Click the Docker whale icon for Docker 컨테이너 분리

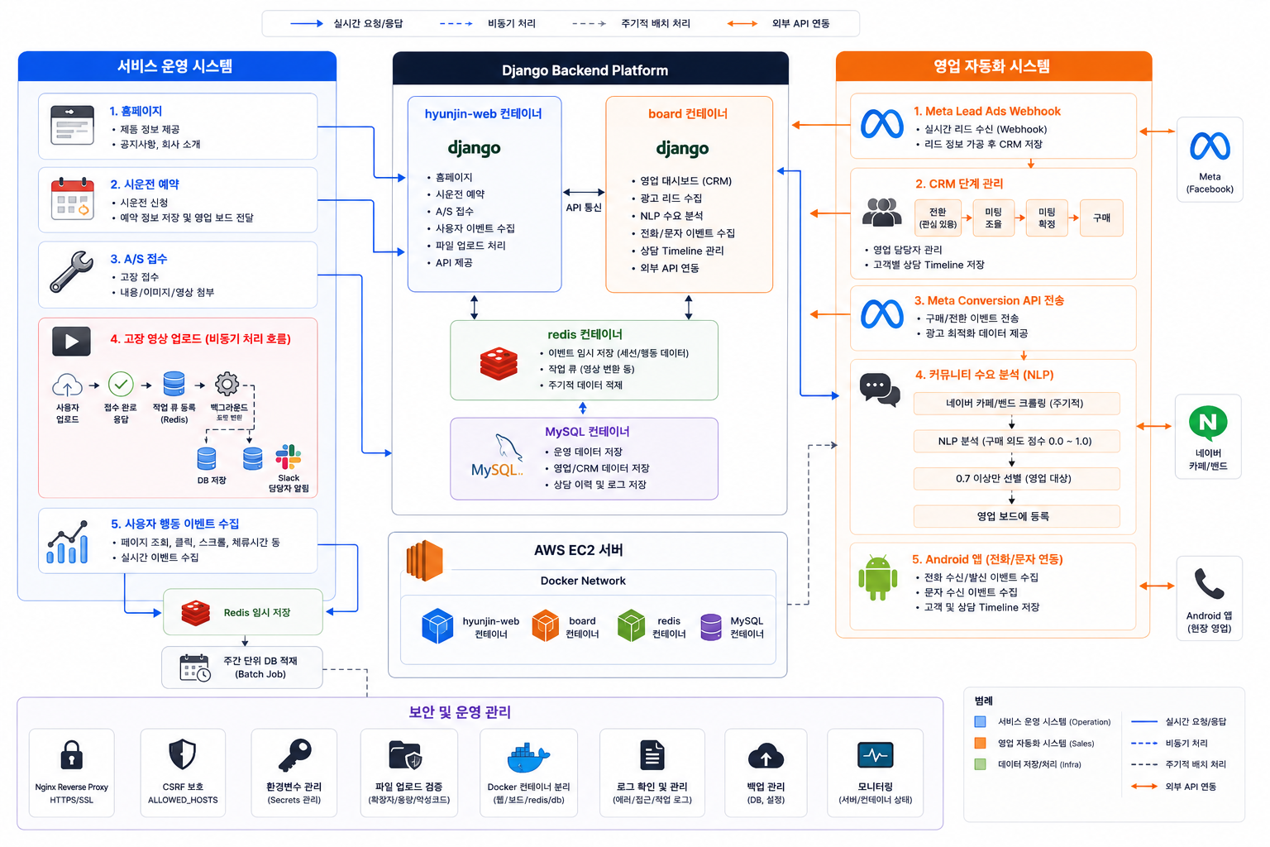coord(528,757)
